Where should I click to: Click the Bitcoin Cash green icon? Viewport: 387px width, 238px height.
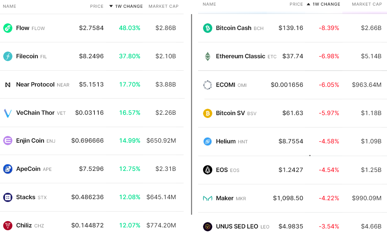pos(208,28)
